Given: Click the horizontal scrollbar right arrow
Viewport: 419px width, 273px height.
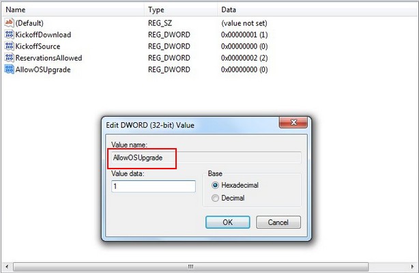Looking at the screenshot, I should pyautogui.click(x=412, y=266).
